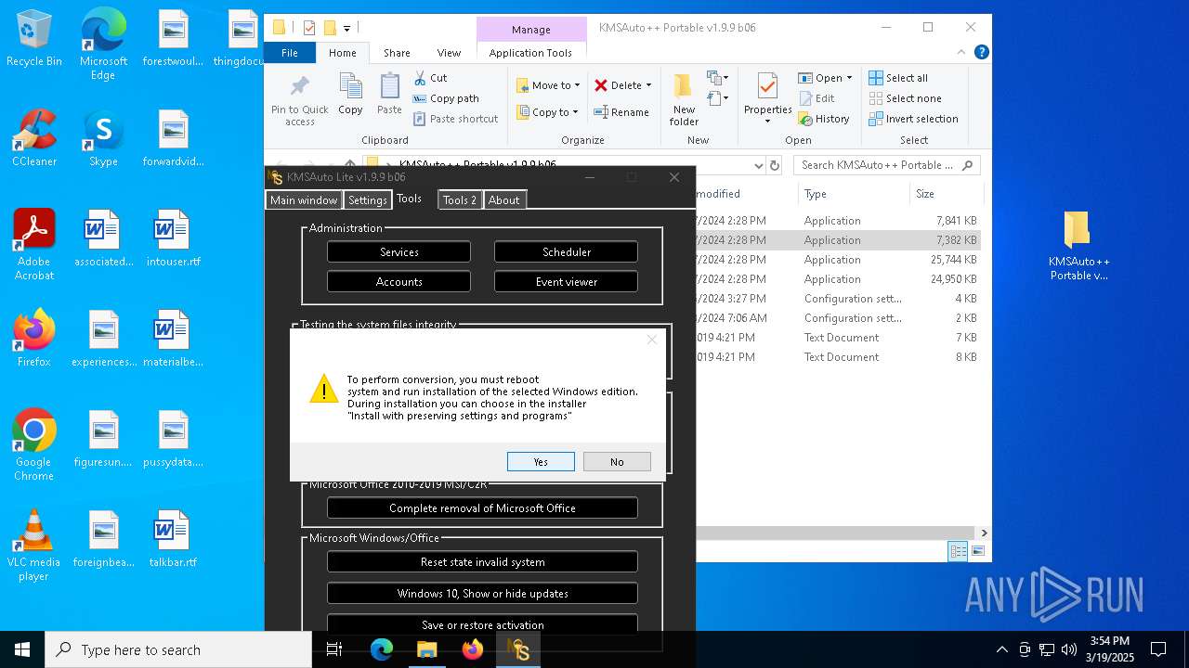The width and height of the screenshot is (1189, 668).
Task: Open Firefox from taskbar
Action: [473, 649]
